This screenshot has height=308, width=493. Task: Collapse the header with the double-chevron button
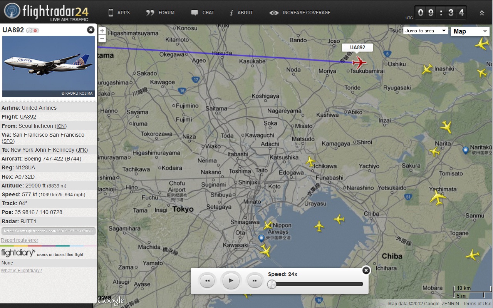(482, 13)
